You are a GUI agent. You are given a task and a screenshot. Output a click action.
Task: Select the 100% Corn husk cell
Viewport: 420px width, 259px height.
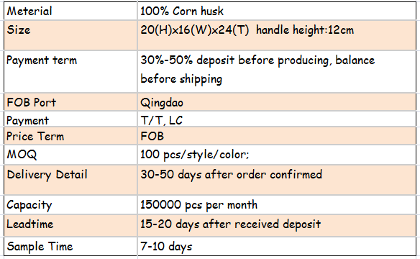point(277,11)
